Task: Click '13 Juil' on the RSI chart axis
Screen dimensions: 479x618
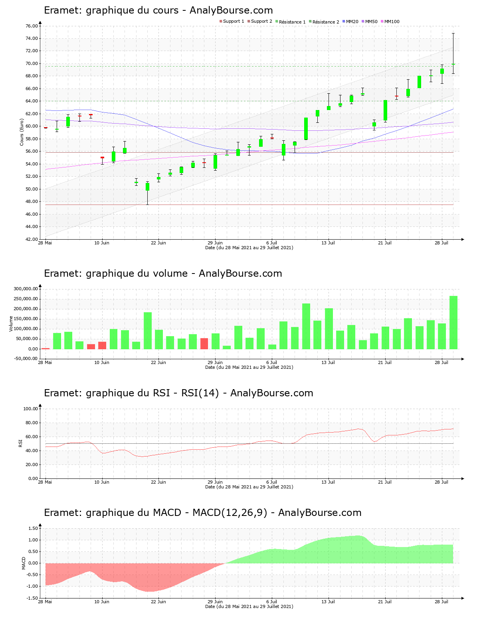Action: pyautogui.click(x=329, y=482)
